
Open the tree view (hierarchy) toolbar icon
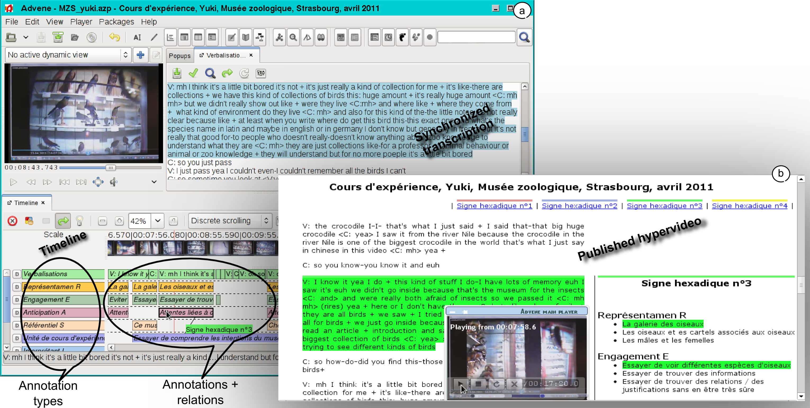[260, 37]
